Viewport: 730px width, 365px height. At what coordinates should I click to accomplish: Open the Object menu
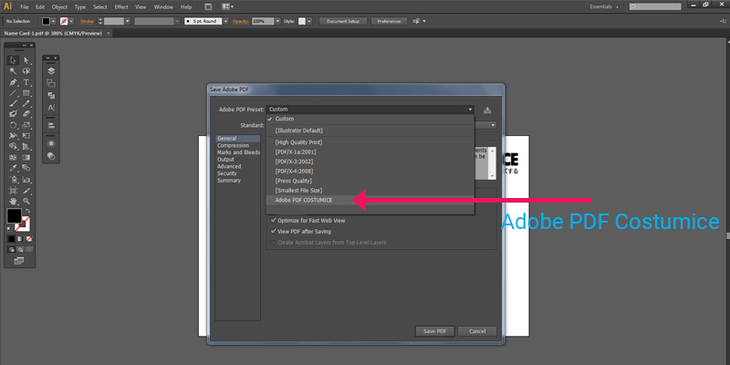[x=59, y=7]
